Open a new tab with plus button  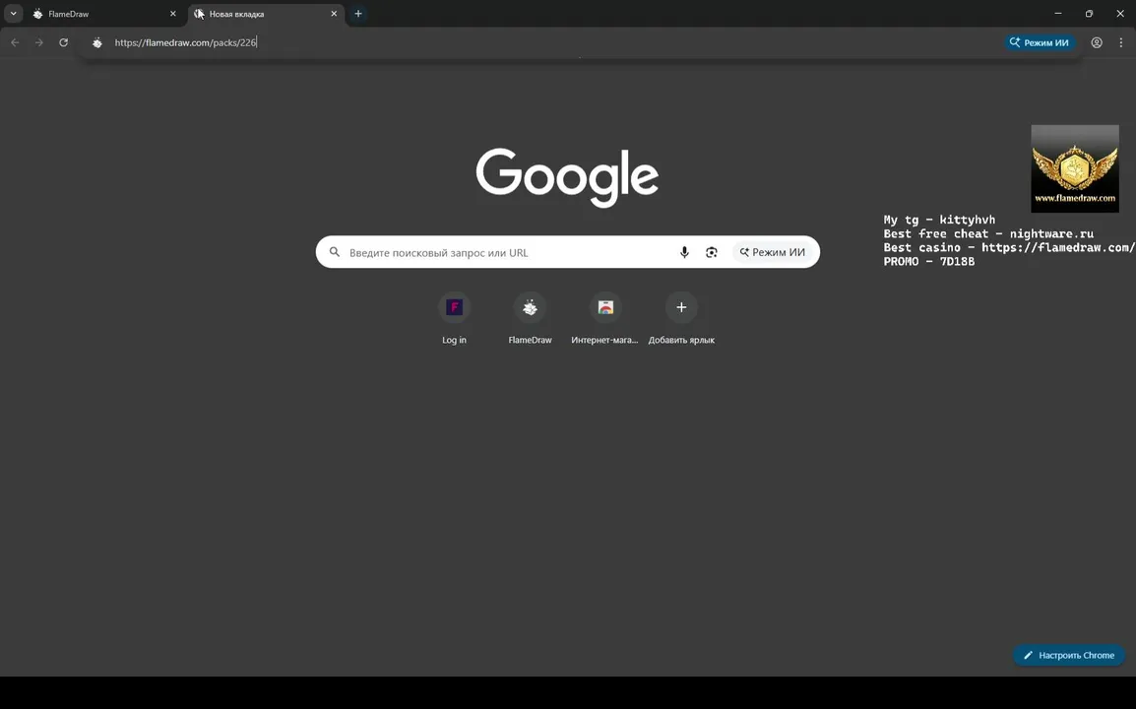[358, 14]
